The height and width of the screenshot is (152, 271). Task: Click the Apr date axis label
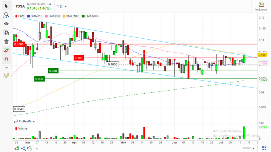(74, 142)
